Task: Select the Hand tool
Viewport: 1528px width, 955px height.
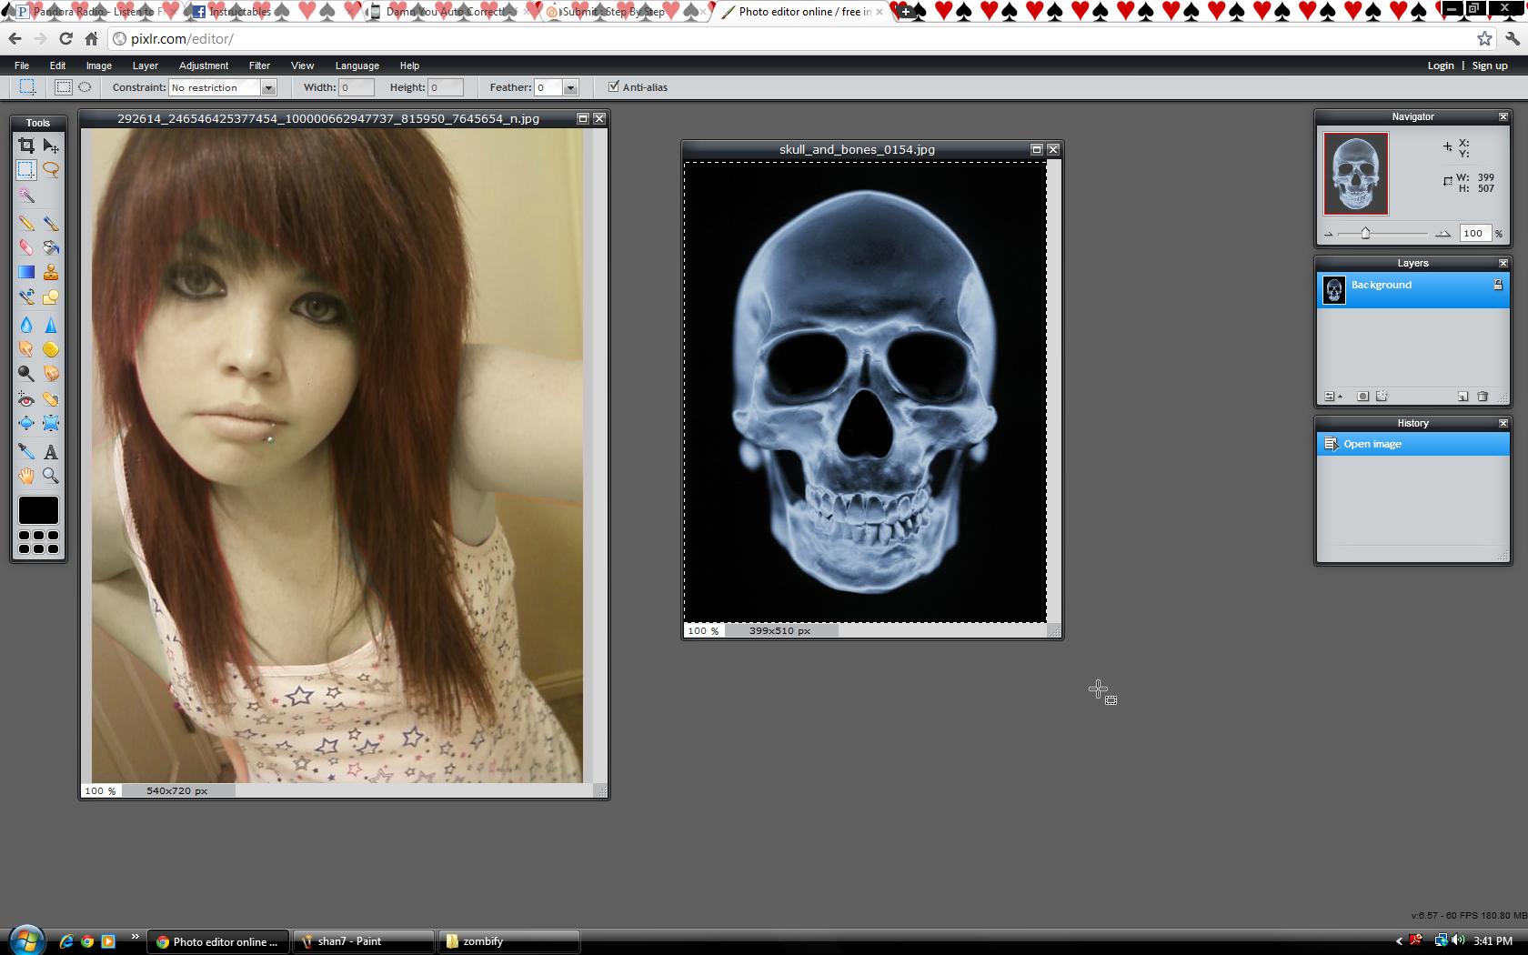Action: pyautogui.click(x=26, y=476)
